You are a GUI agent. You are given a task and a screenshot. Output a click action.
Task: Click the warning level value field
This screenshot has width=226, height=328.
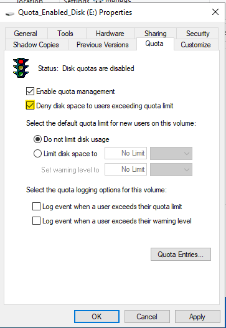(126, 169)
